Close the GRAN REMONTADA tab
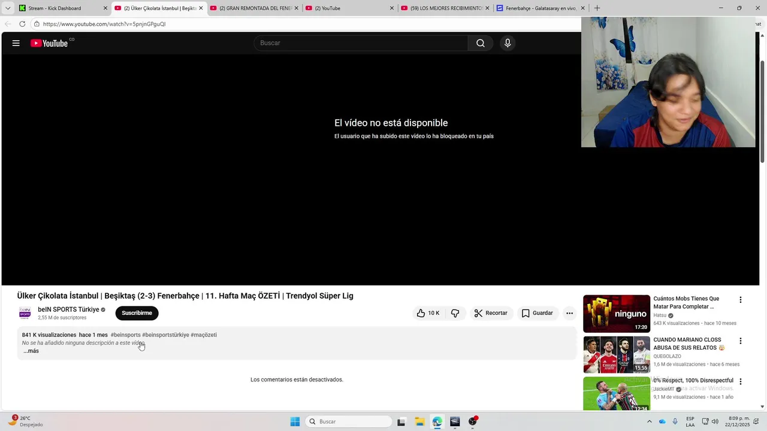 [296, 8]
